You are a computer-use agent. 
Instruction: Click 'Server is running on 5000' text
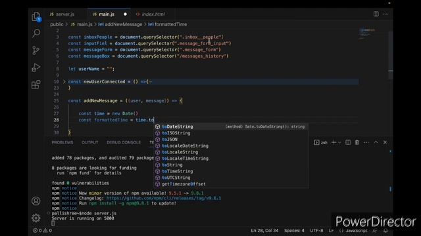click(x=83, y=218)
